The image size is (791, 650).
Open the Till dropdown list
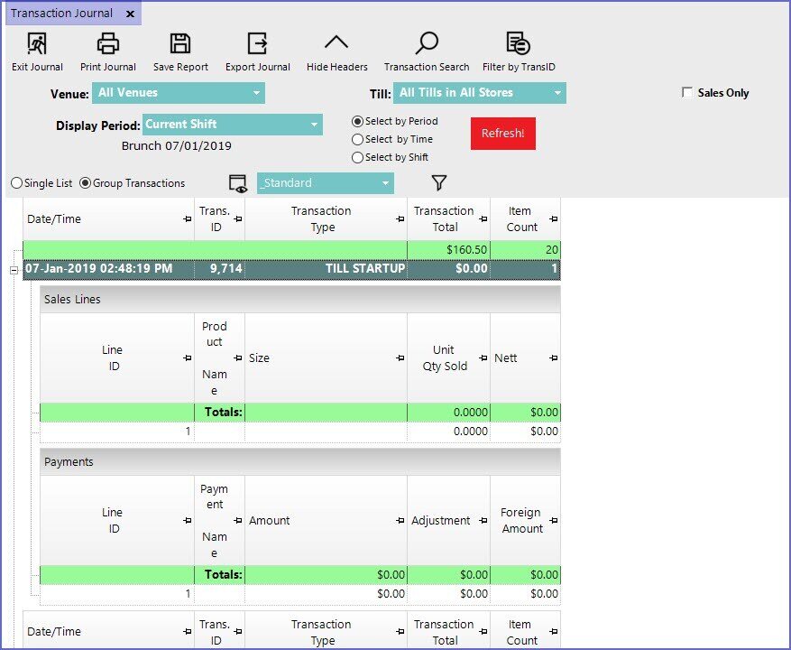(479, 93)
